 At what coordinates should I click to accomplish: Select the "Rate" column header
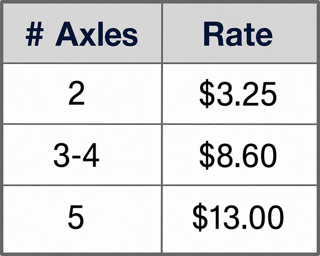click(x=240, y=33)
